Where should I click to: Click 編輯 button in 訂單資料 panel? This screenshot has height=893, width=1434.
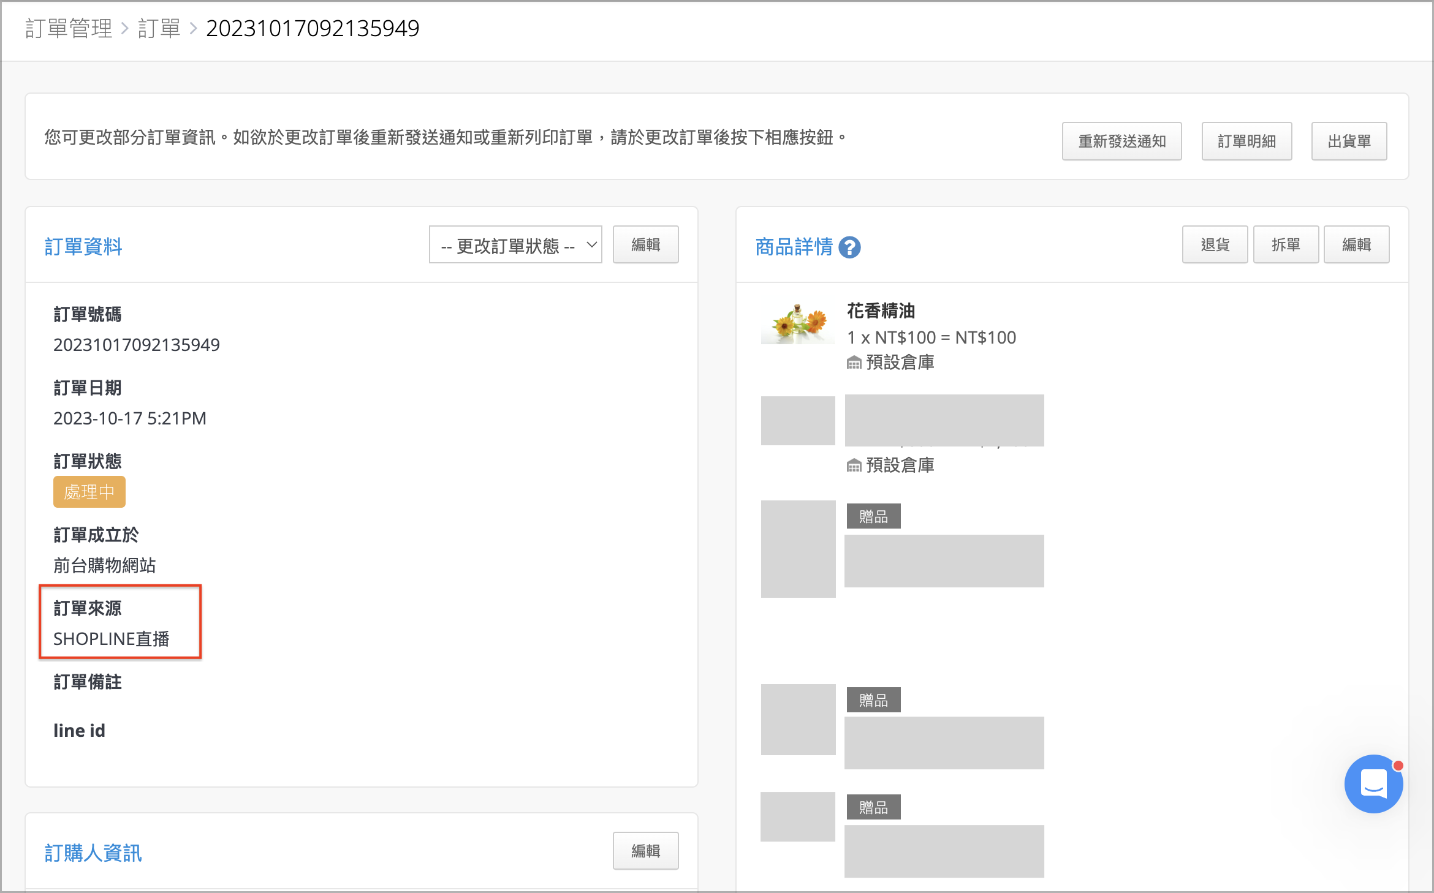tap(645, 245)
